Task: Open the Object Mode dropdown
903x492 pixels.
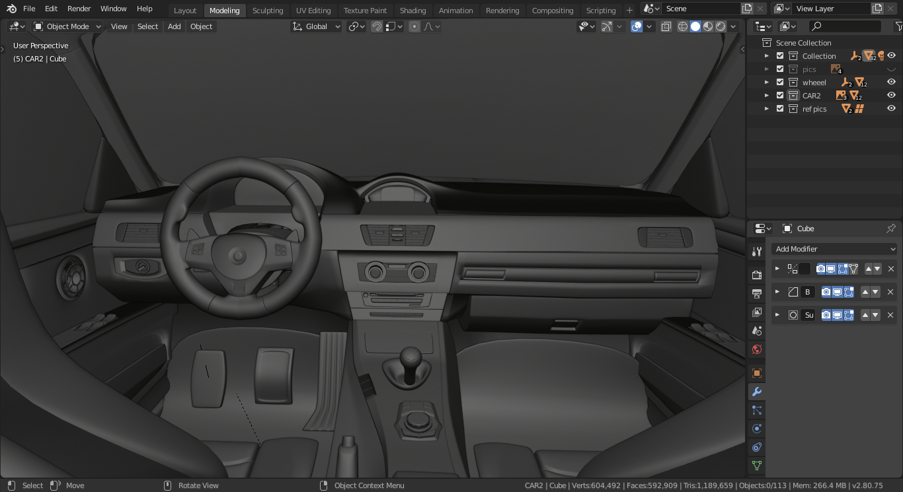Action: point(66,26)
